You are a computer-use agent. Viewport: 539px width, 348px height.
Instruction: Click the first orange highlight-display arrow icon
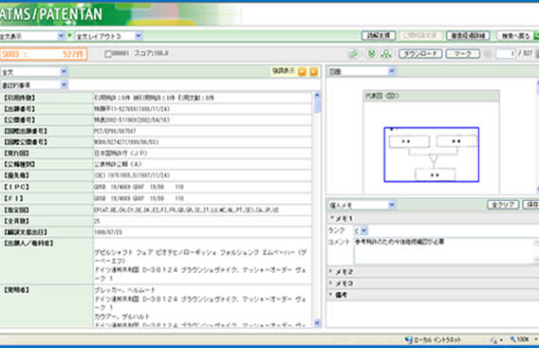(302, 71)
